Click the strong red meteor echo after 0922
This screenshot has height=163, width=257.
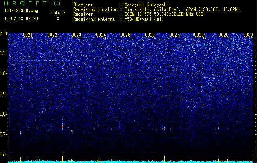63,127
